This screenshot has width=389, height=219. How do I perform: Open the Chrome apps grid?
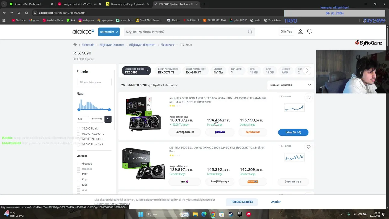(4, 20)
